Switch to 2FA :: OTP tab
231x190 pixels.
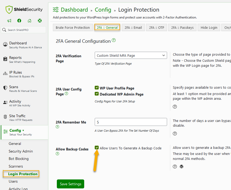(x=157, y=28)
